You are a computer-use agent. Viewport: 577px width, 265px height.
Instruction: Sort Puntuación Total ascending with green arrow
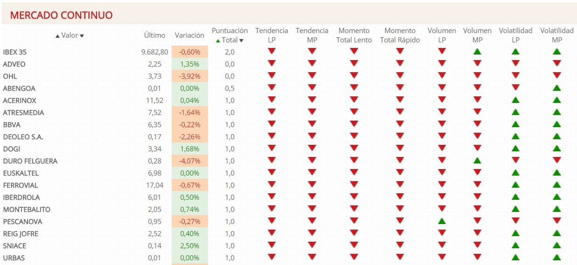pyautogui.click(x=218, y=41)
